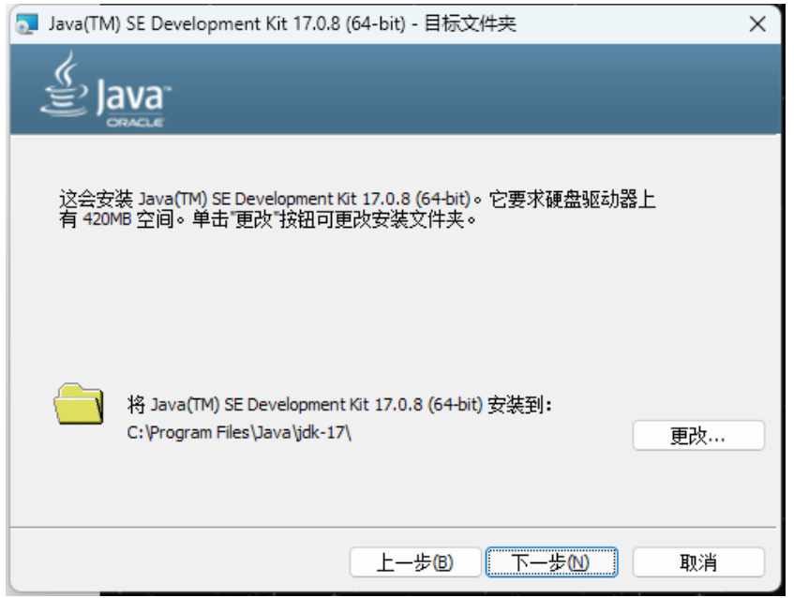Click the window title 'Java(TM) SE Development Kit 17.0.8 (64-bit) - 目标文件夹'
The image size is (794, 598).
click(x=282, y=23)
